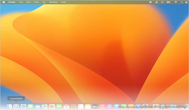Open Music from the Dock
The height and width of the screenshot is (110, 189).
[x=102, y=106]
